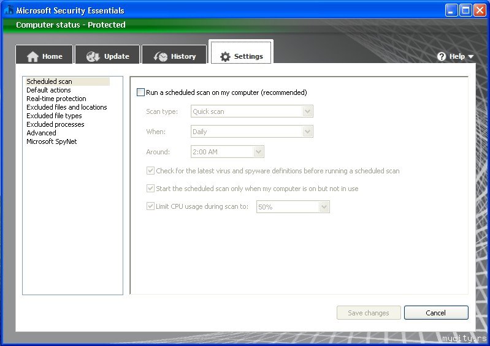Toggle check for latest definitions checkbox
Screen dimensions: 490x346
150,171
